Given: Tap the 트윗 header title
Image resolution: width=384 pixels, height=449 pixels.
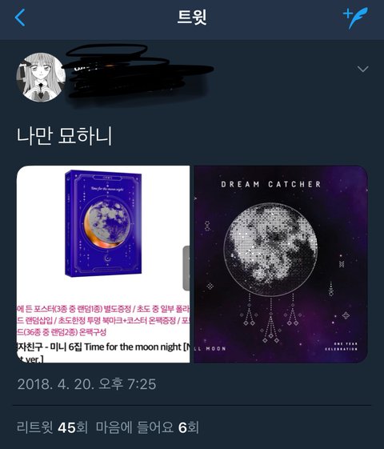Looking at the screenshot, I should point(192,17).
